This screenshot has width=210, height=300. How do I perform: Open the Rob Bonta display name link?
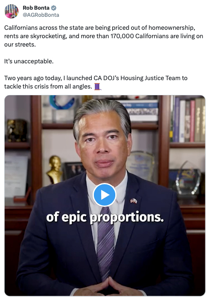click(x=36, y=8)
